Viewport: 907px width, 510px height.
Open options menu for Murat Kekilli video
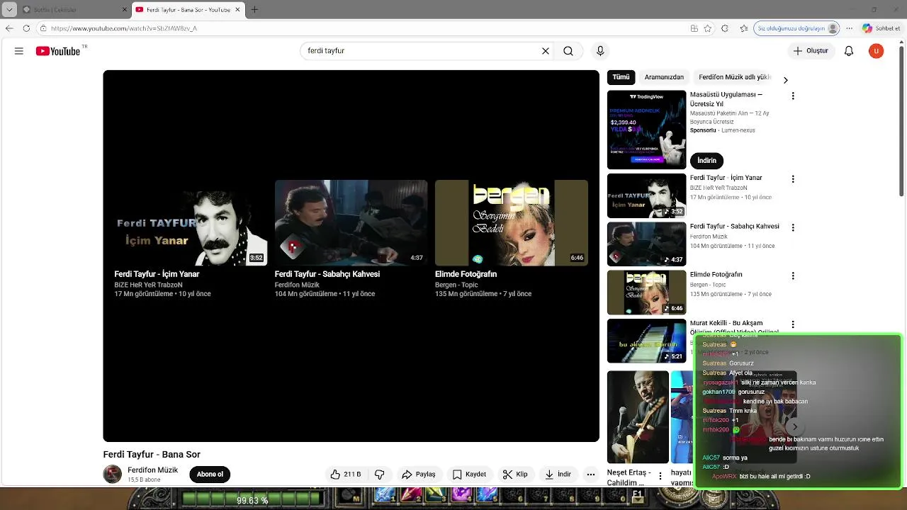(793, 324)
